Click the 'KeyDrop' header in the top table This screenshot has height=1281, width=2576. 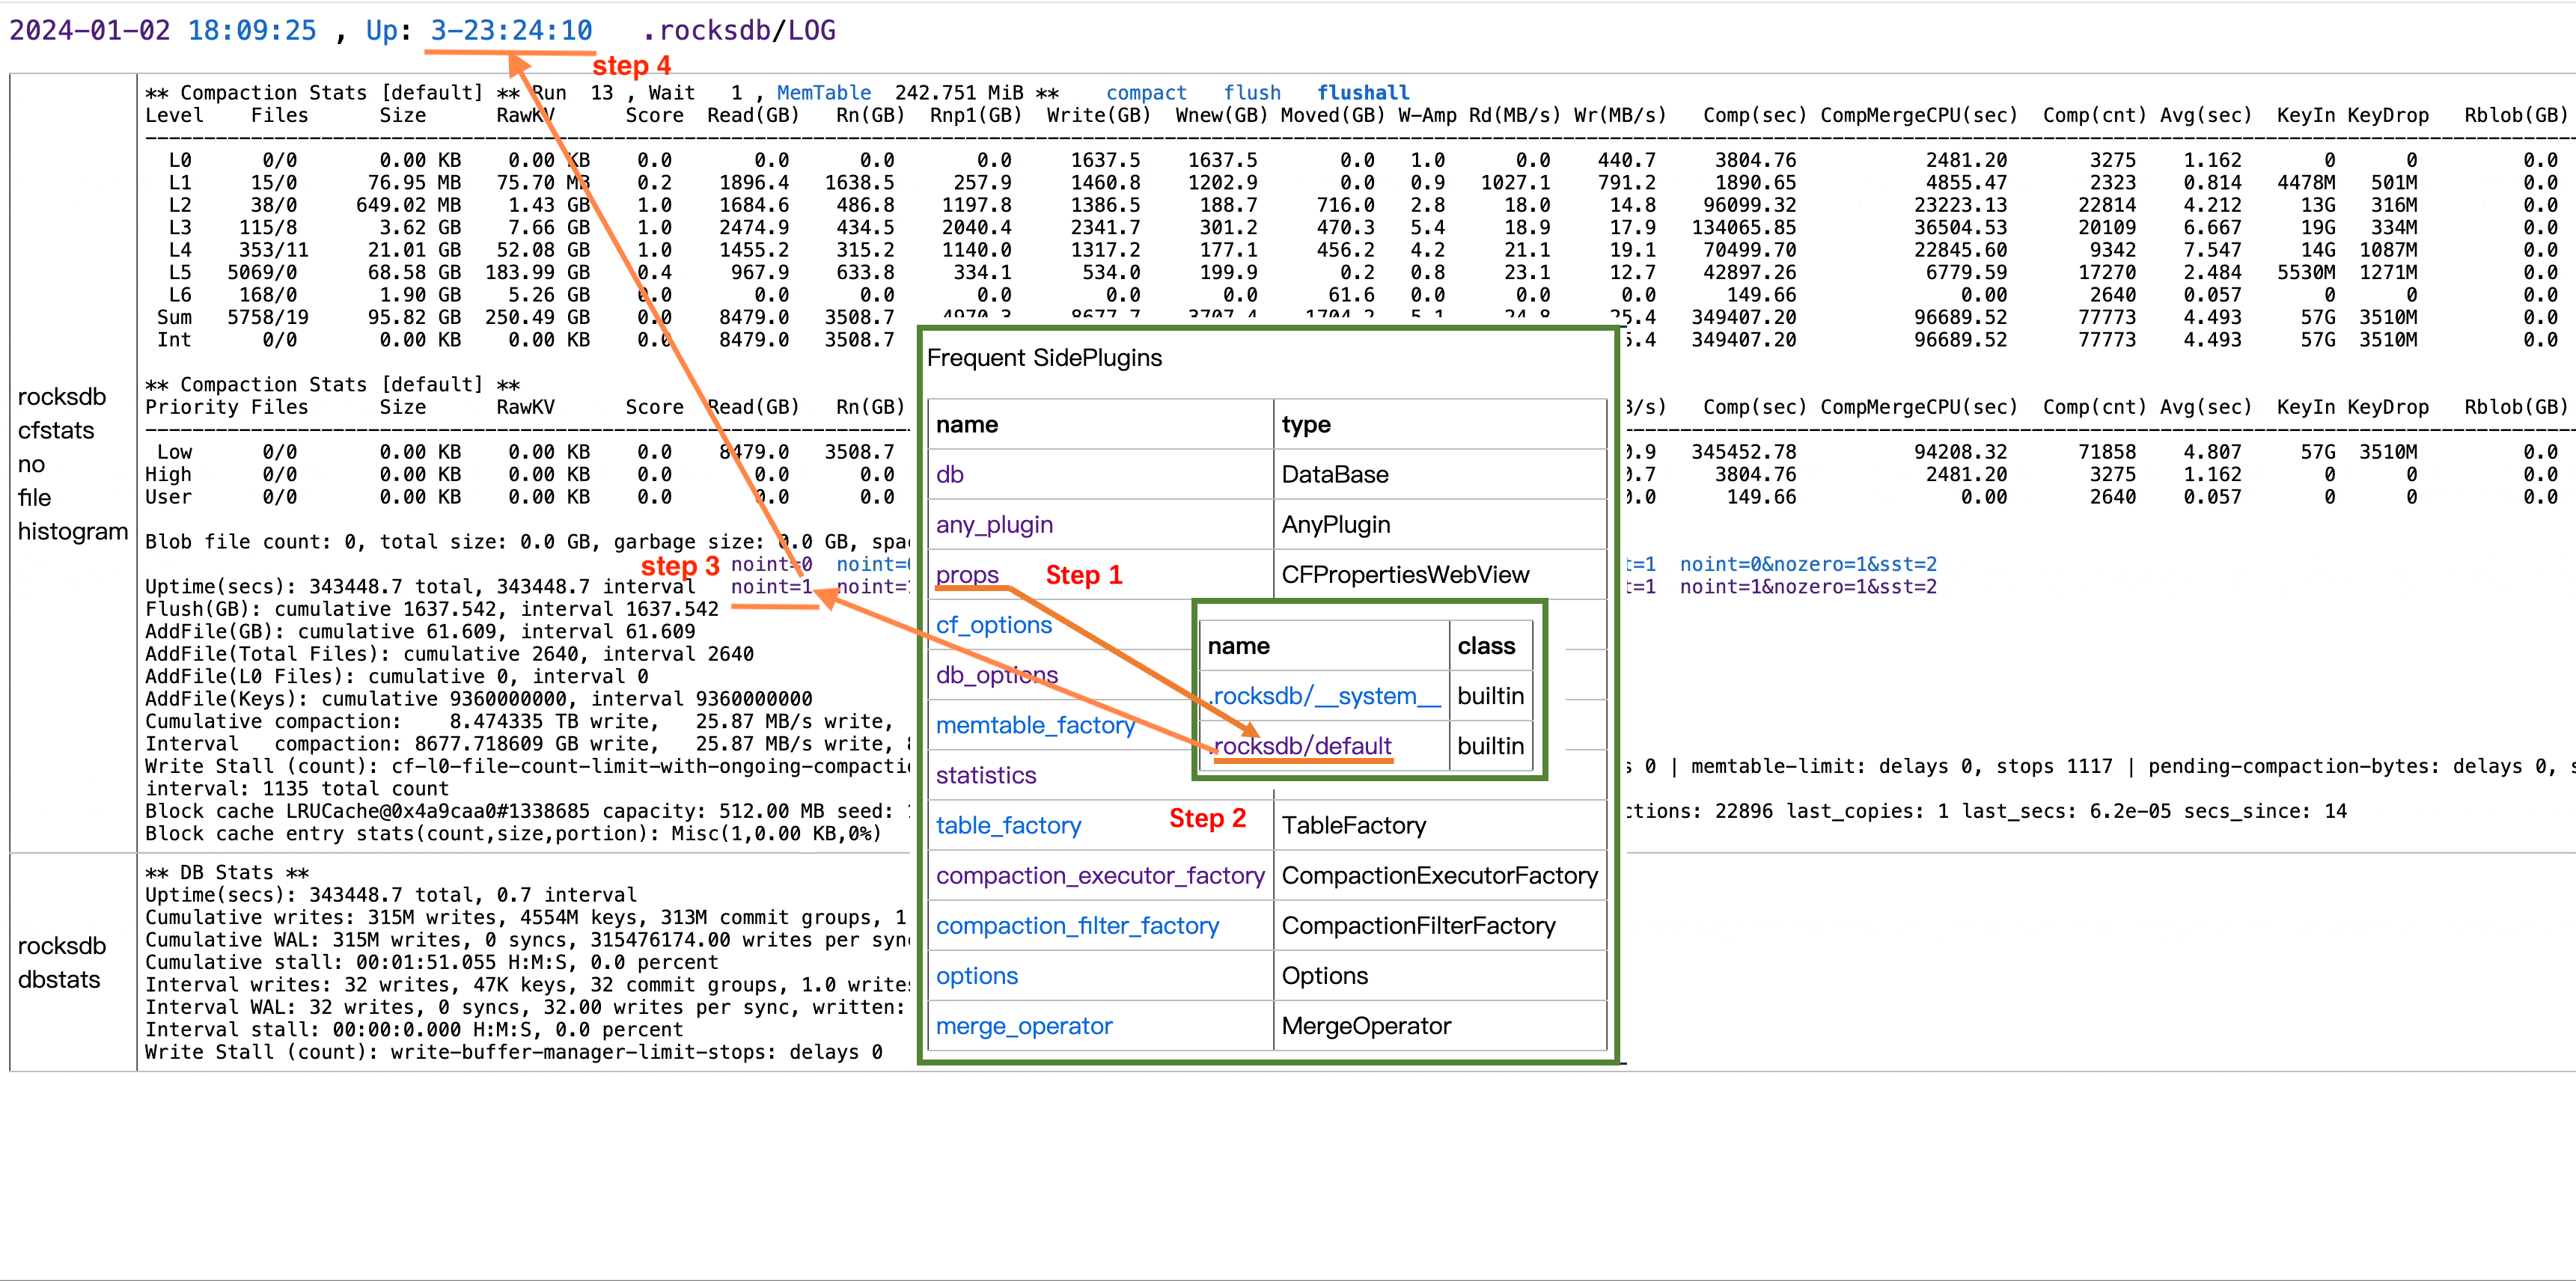2388,115
